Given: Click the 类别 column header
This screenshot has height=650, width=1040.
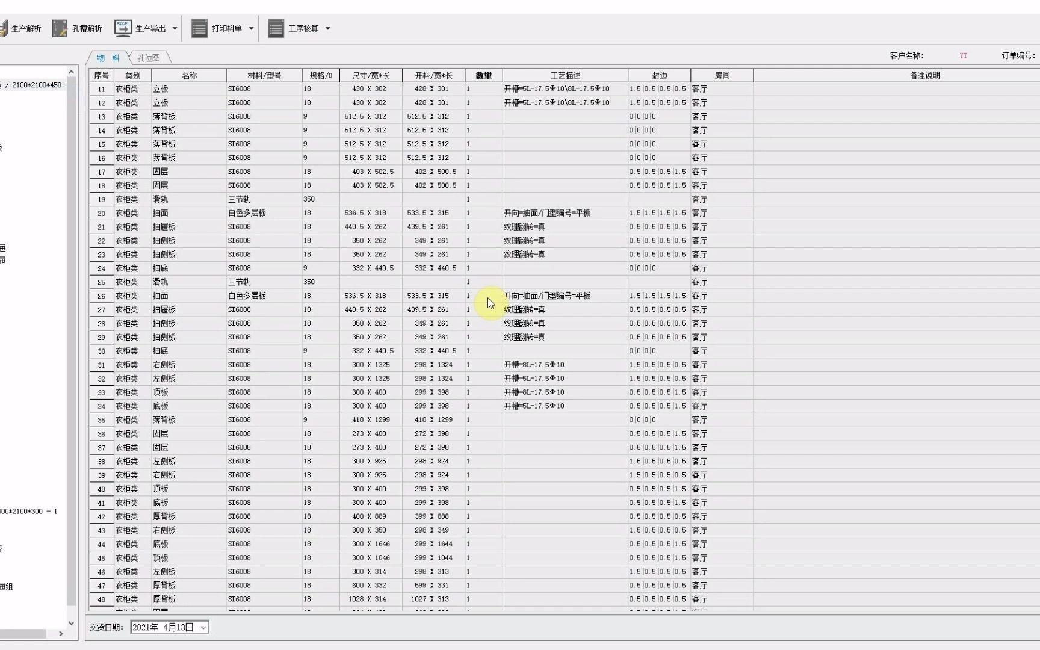Looking at the screenshot, I should coord(133,75).
